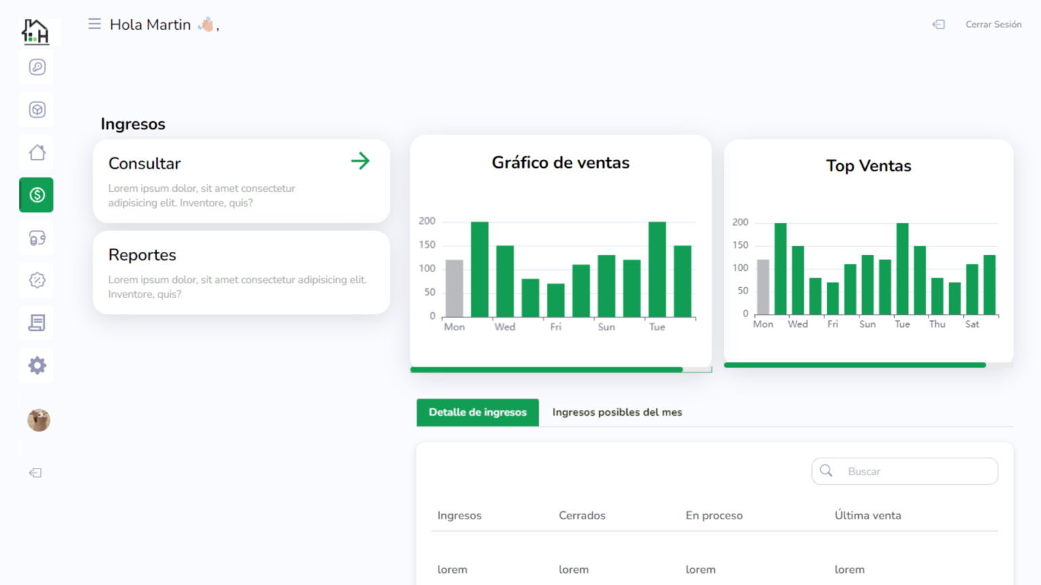Open settings gear in sidebar
Screen dimensions: 1041x585
pos(37,366)
